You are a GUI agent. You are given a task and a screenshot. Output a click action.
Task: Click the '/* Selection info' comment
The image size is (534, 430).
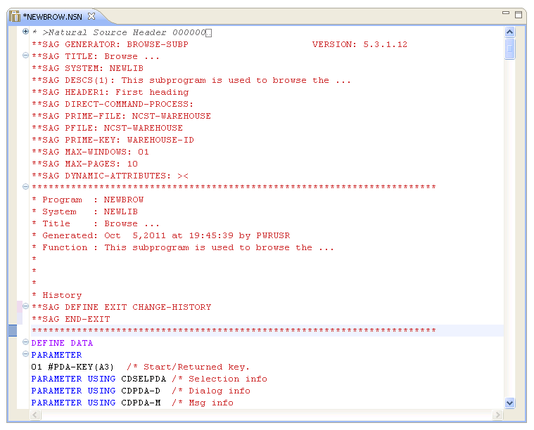pos(220,379)
